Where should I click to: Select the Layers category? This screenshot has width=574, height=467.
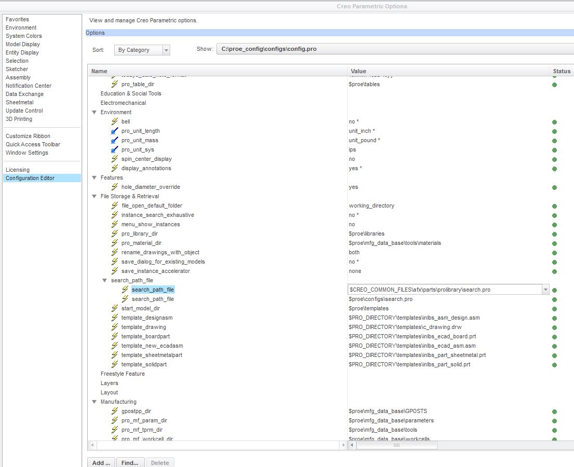[110, 383]
